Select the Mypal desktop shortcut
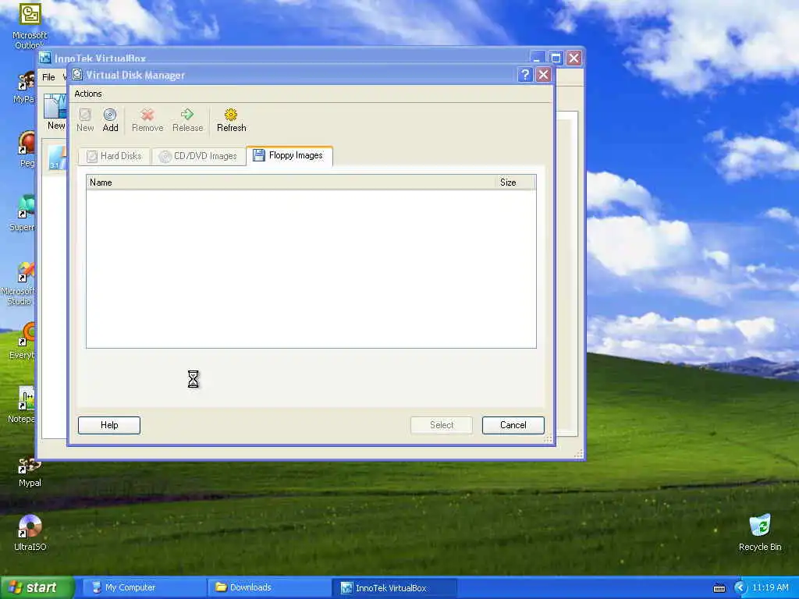This screenshot has height=599, width=799. (x=30, y=473)
